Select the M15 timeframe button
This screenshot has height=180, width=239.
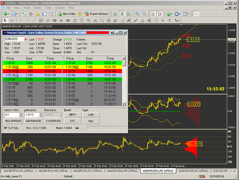pos(209,14)
